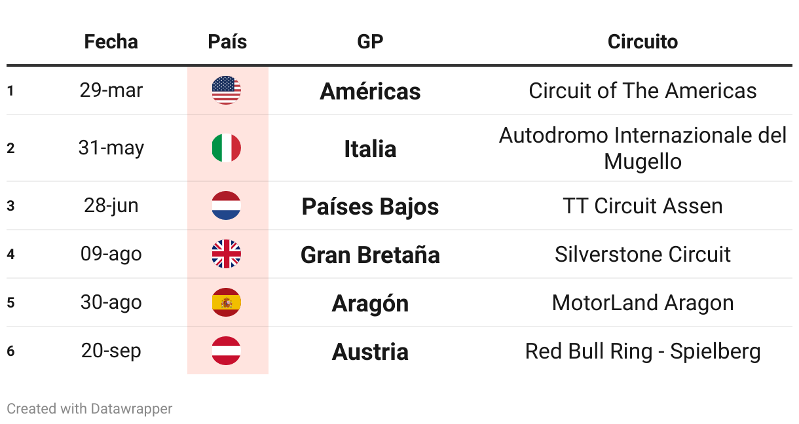
Task: Click the Italy flag icon
Action: 227,149
